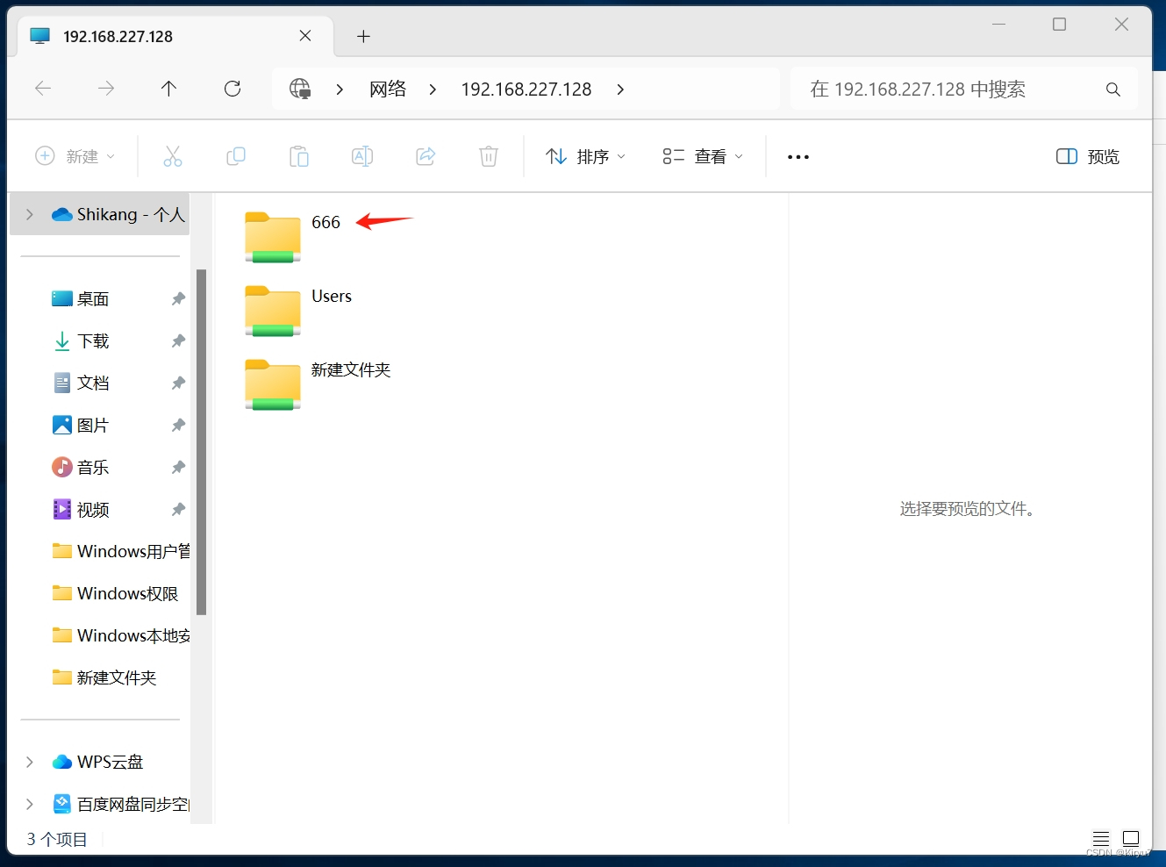Add a new tab

tap(364, 36)
